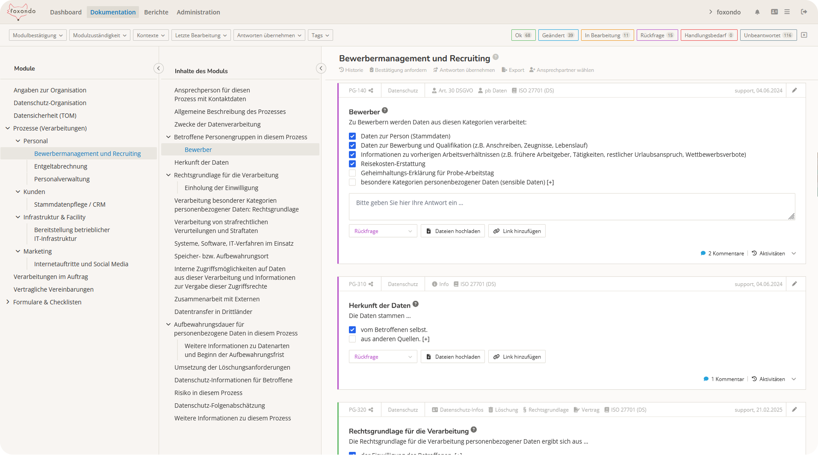Open Rückfrage status dropdown in Herkunft der Daten card
The height and width of the screenshot is (455, 818).
(x=383, y=357)
